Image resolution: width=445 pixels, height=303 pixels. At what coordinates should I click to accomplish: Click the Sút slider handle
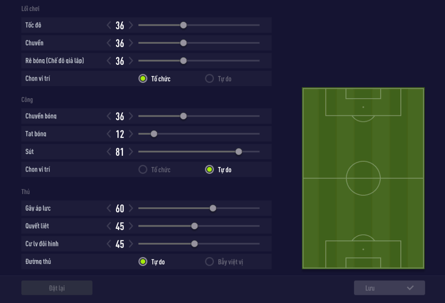coord(239,151)
